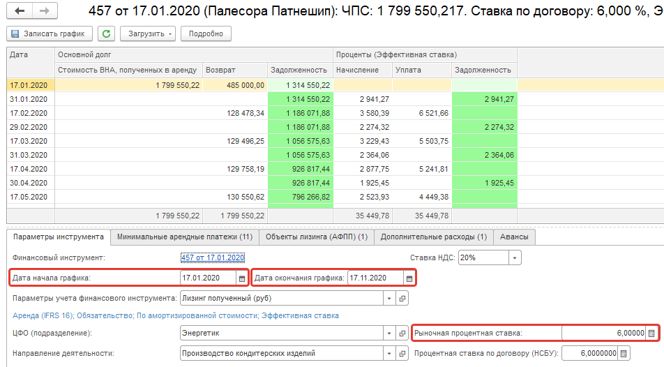
Task: Click the Аренда (IFRS 16) description link
Action: [175, 316]
